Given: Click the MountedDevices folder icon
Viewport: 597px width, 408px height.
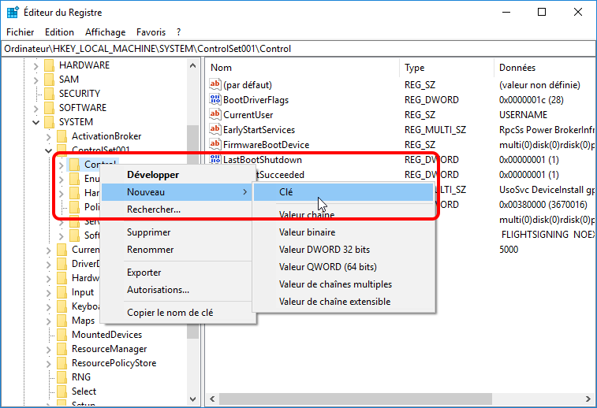Looking at the screenshot, I should click(62, 335).
